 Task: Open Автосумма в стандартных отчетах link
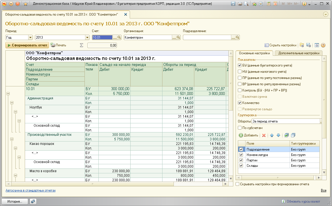[30, 190]
